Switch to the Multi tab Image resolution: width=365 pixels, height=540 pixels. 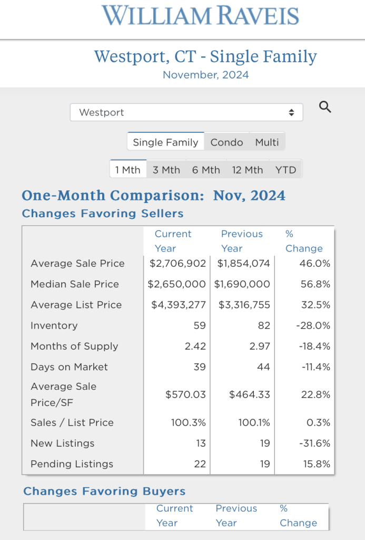click(267, 142)
